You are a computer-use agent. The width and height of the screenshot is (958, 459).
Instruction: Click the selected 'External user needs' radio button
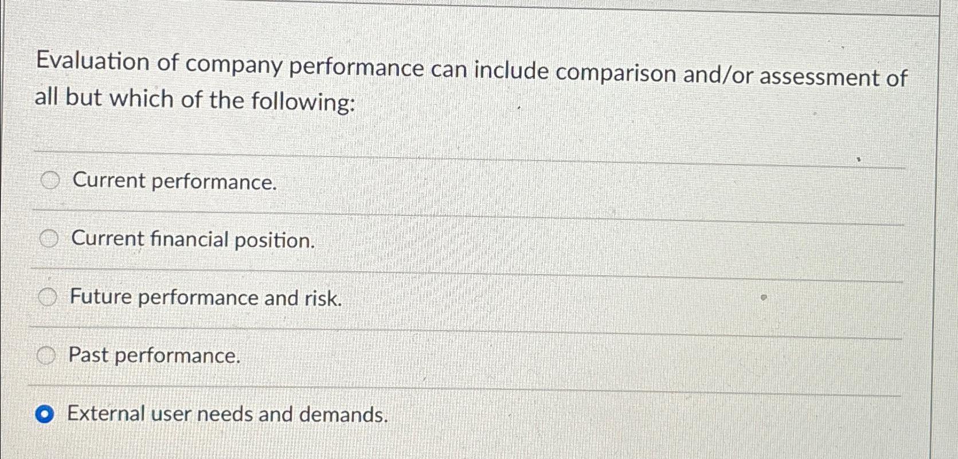pos(46,414)
